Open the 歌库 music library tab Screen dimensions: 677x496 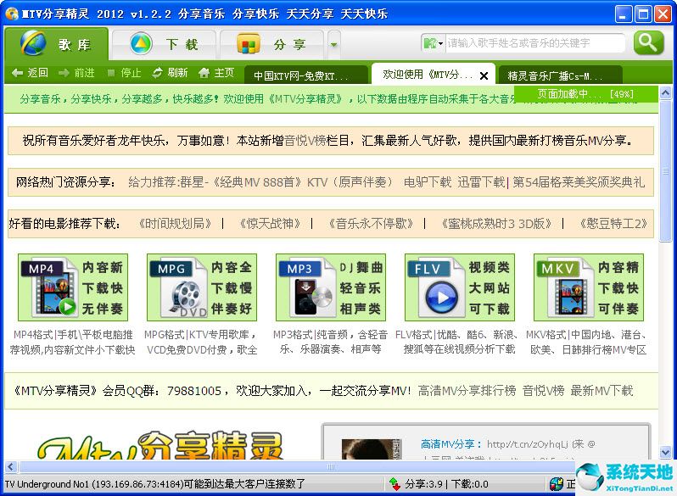57,44
